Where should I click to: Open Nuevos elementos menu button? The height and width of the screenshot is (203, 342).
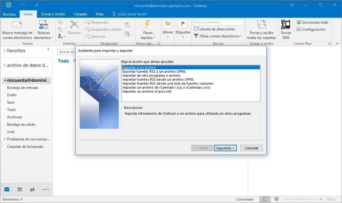[44, 30]
